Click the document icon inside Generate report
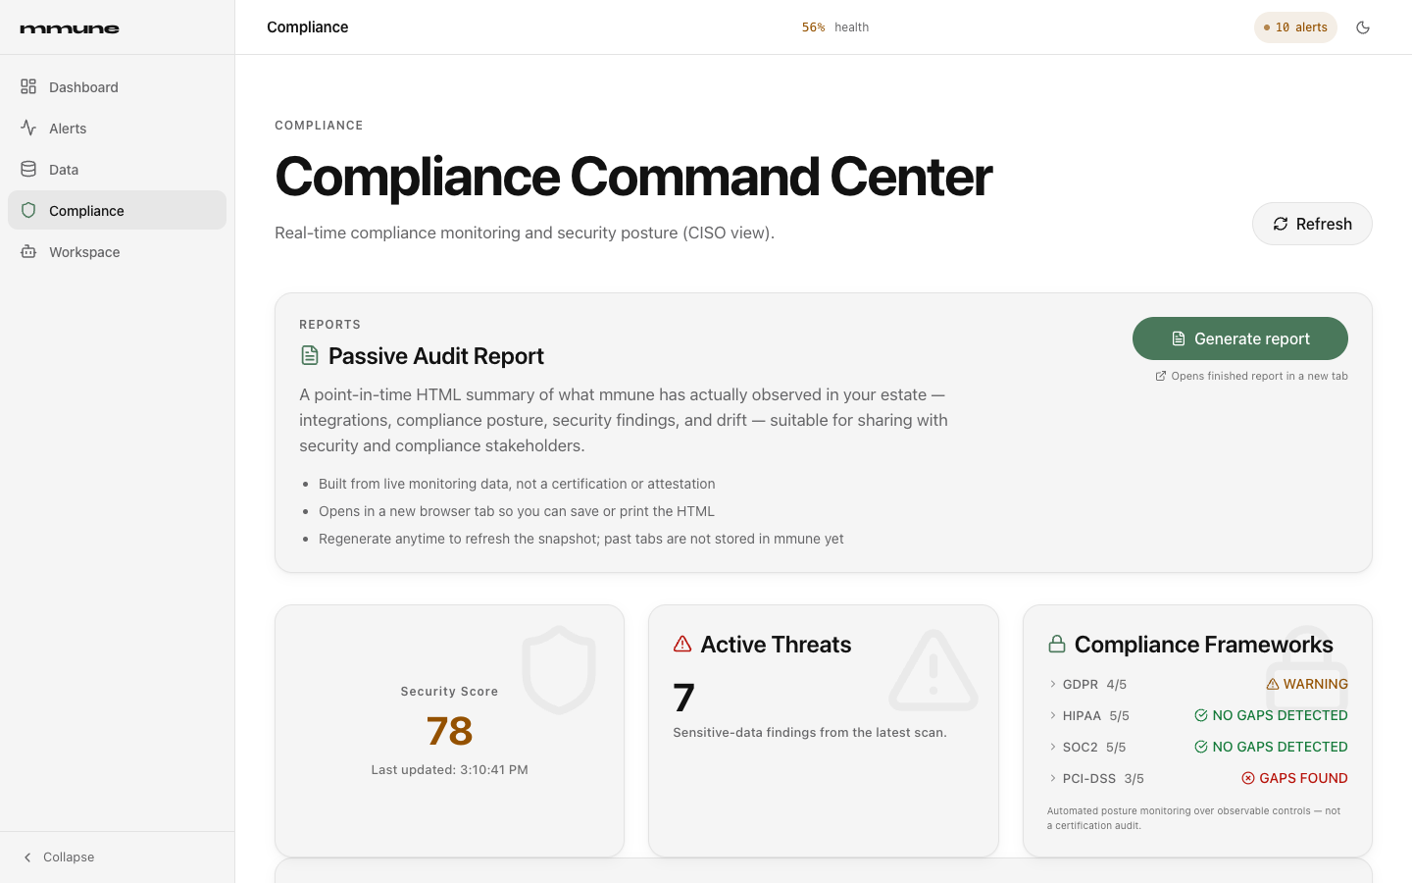Viewport: 1412px width, 883px height. 1179,338
